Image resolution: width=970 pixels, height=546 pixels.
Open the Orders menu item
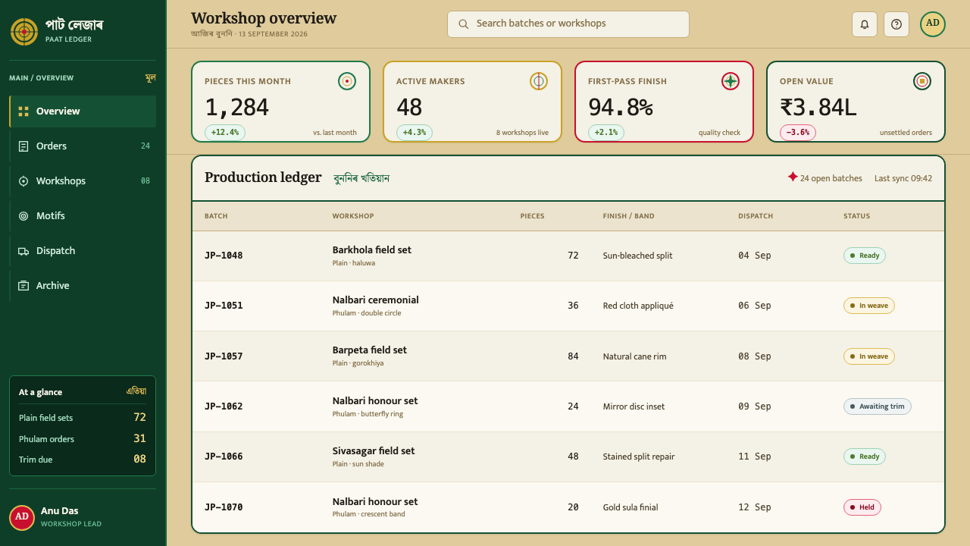click(x=83, y=146)
